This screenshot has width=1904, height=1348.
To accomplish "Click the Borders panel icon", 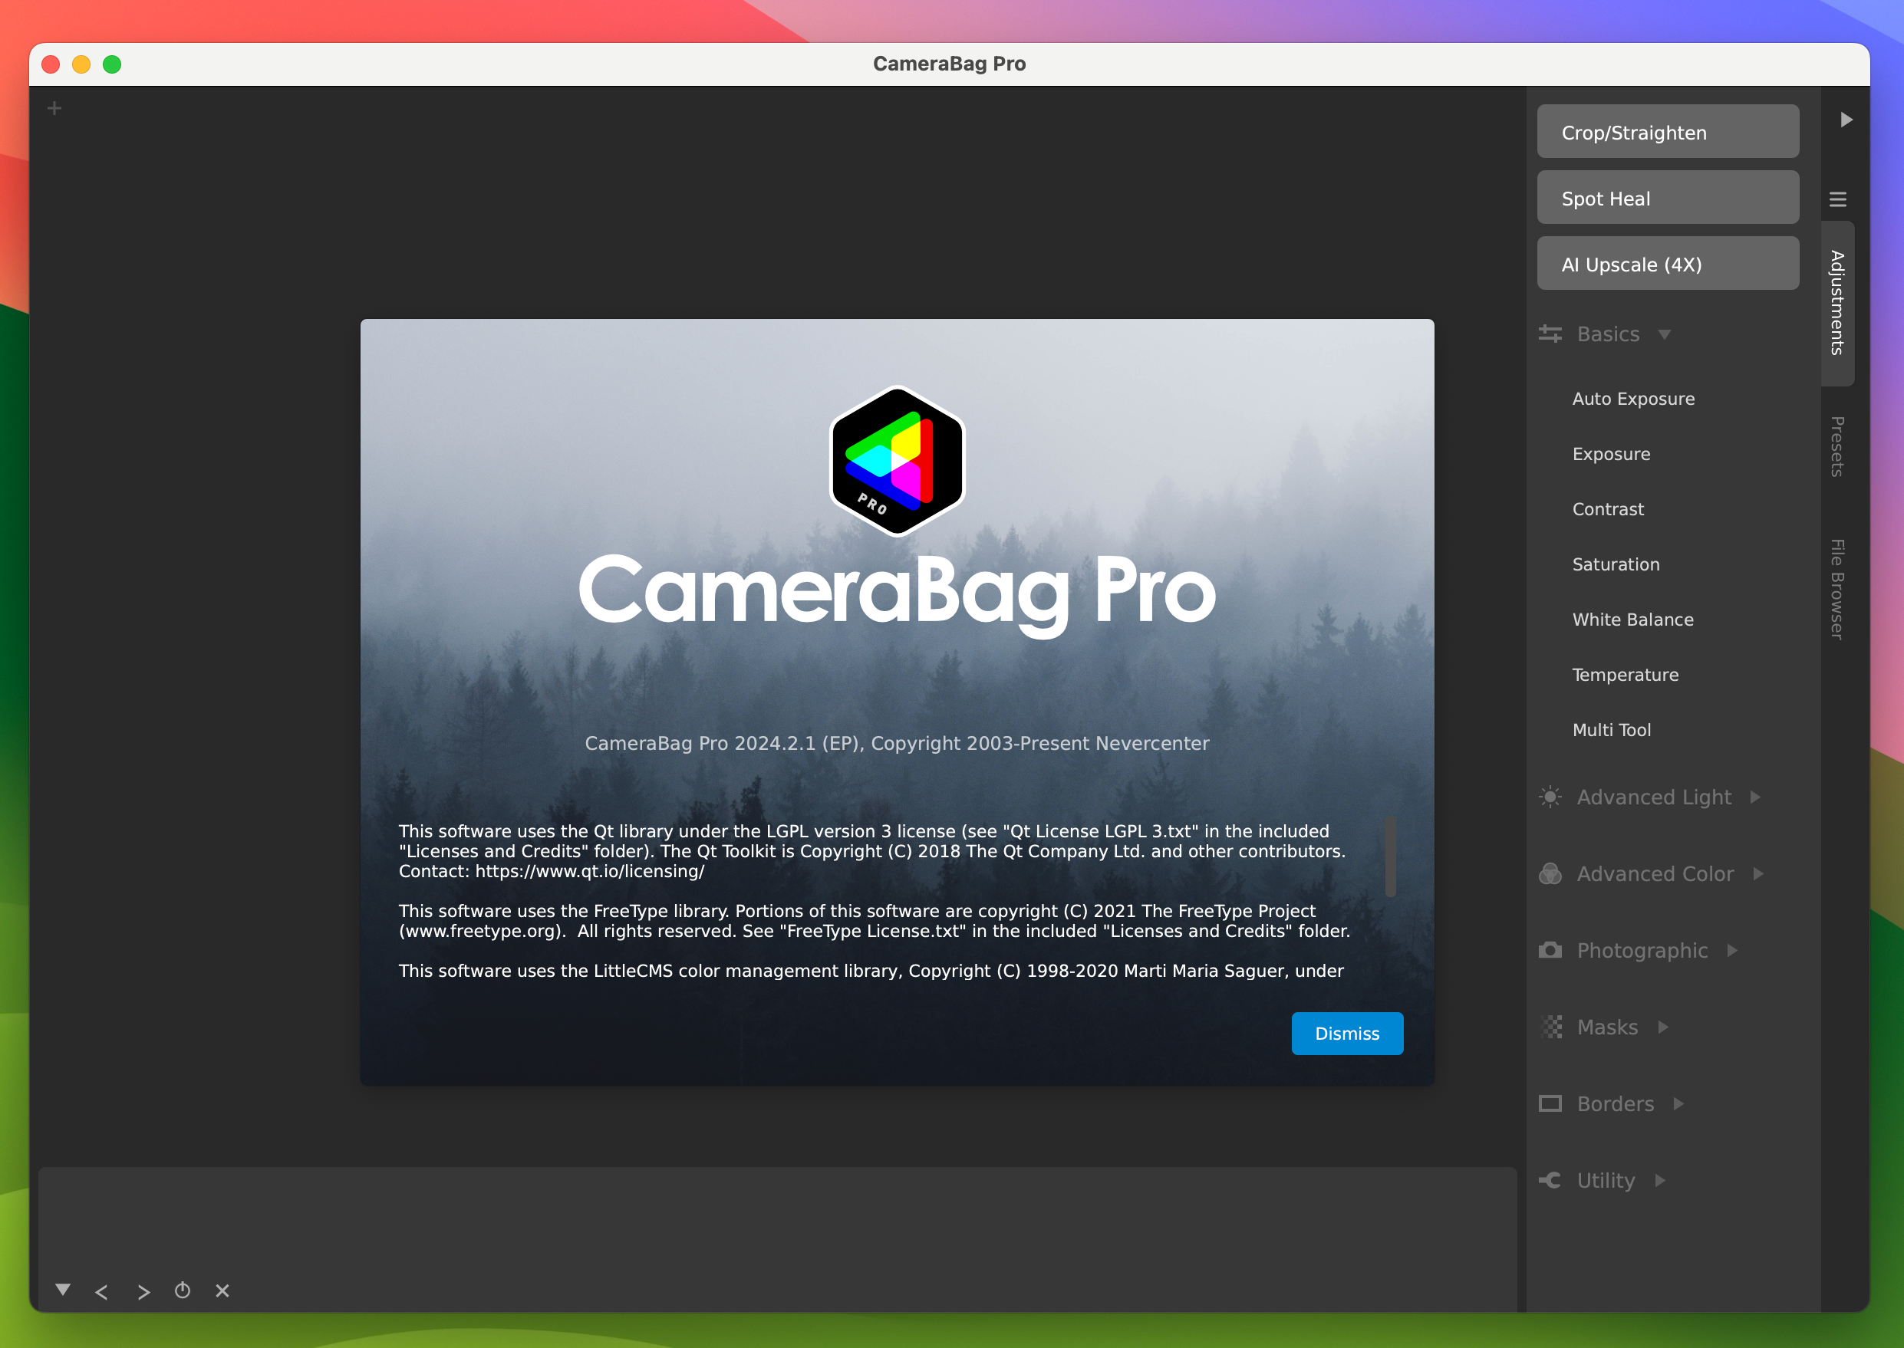I will [1551, 1103].
